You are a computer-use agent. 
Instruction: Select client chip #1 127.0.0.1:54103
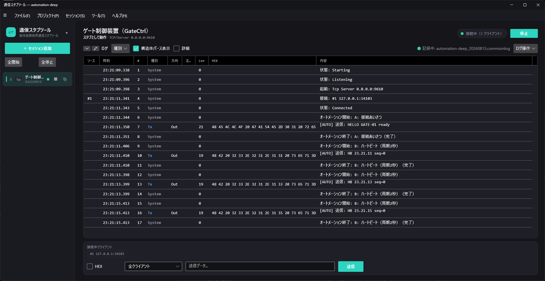[107, 254]
